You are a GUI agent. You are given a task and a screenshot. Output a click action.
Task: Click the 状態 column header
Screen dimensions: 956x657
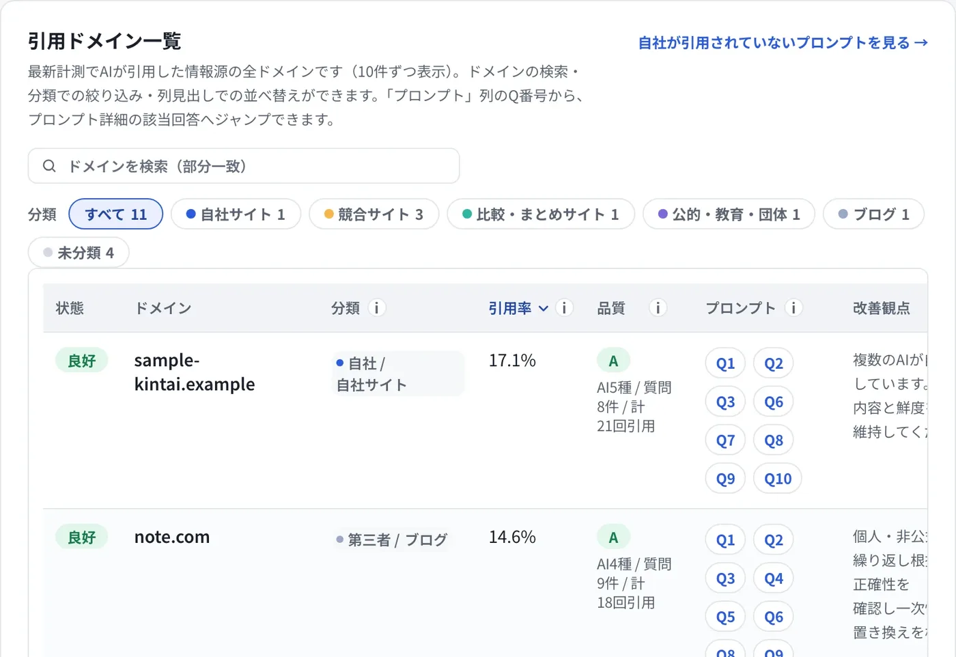click(x=70, y=308)
